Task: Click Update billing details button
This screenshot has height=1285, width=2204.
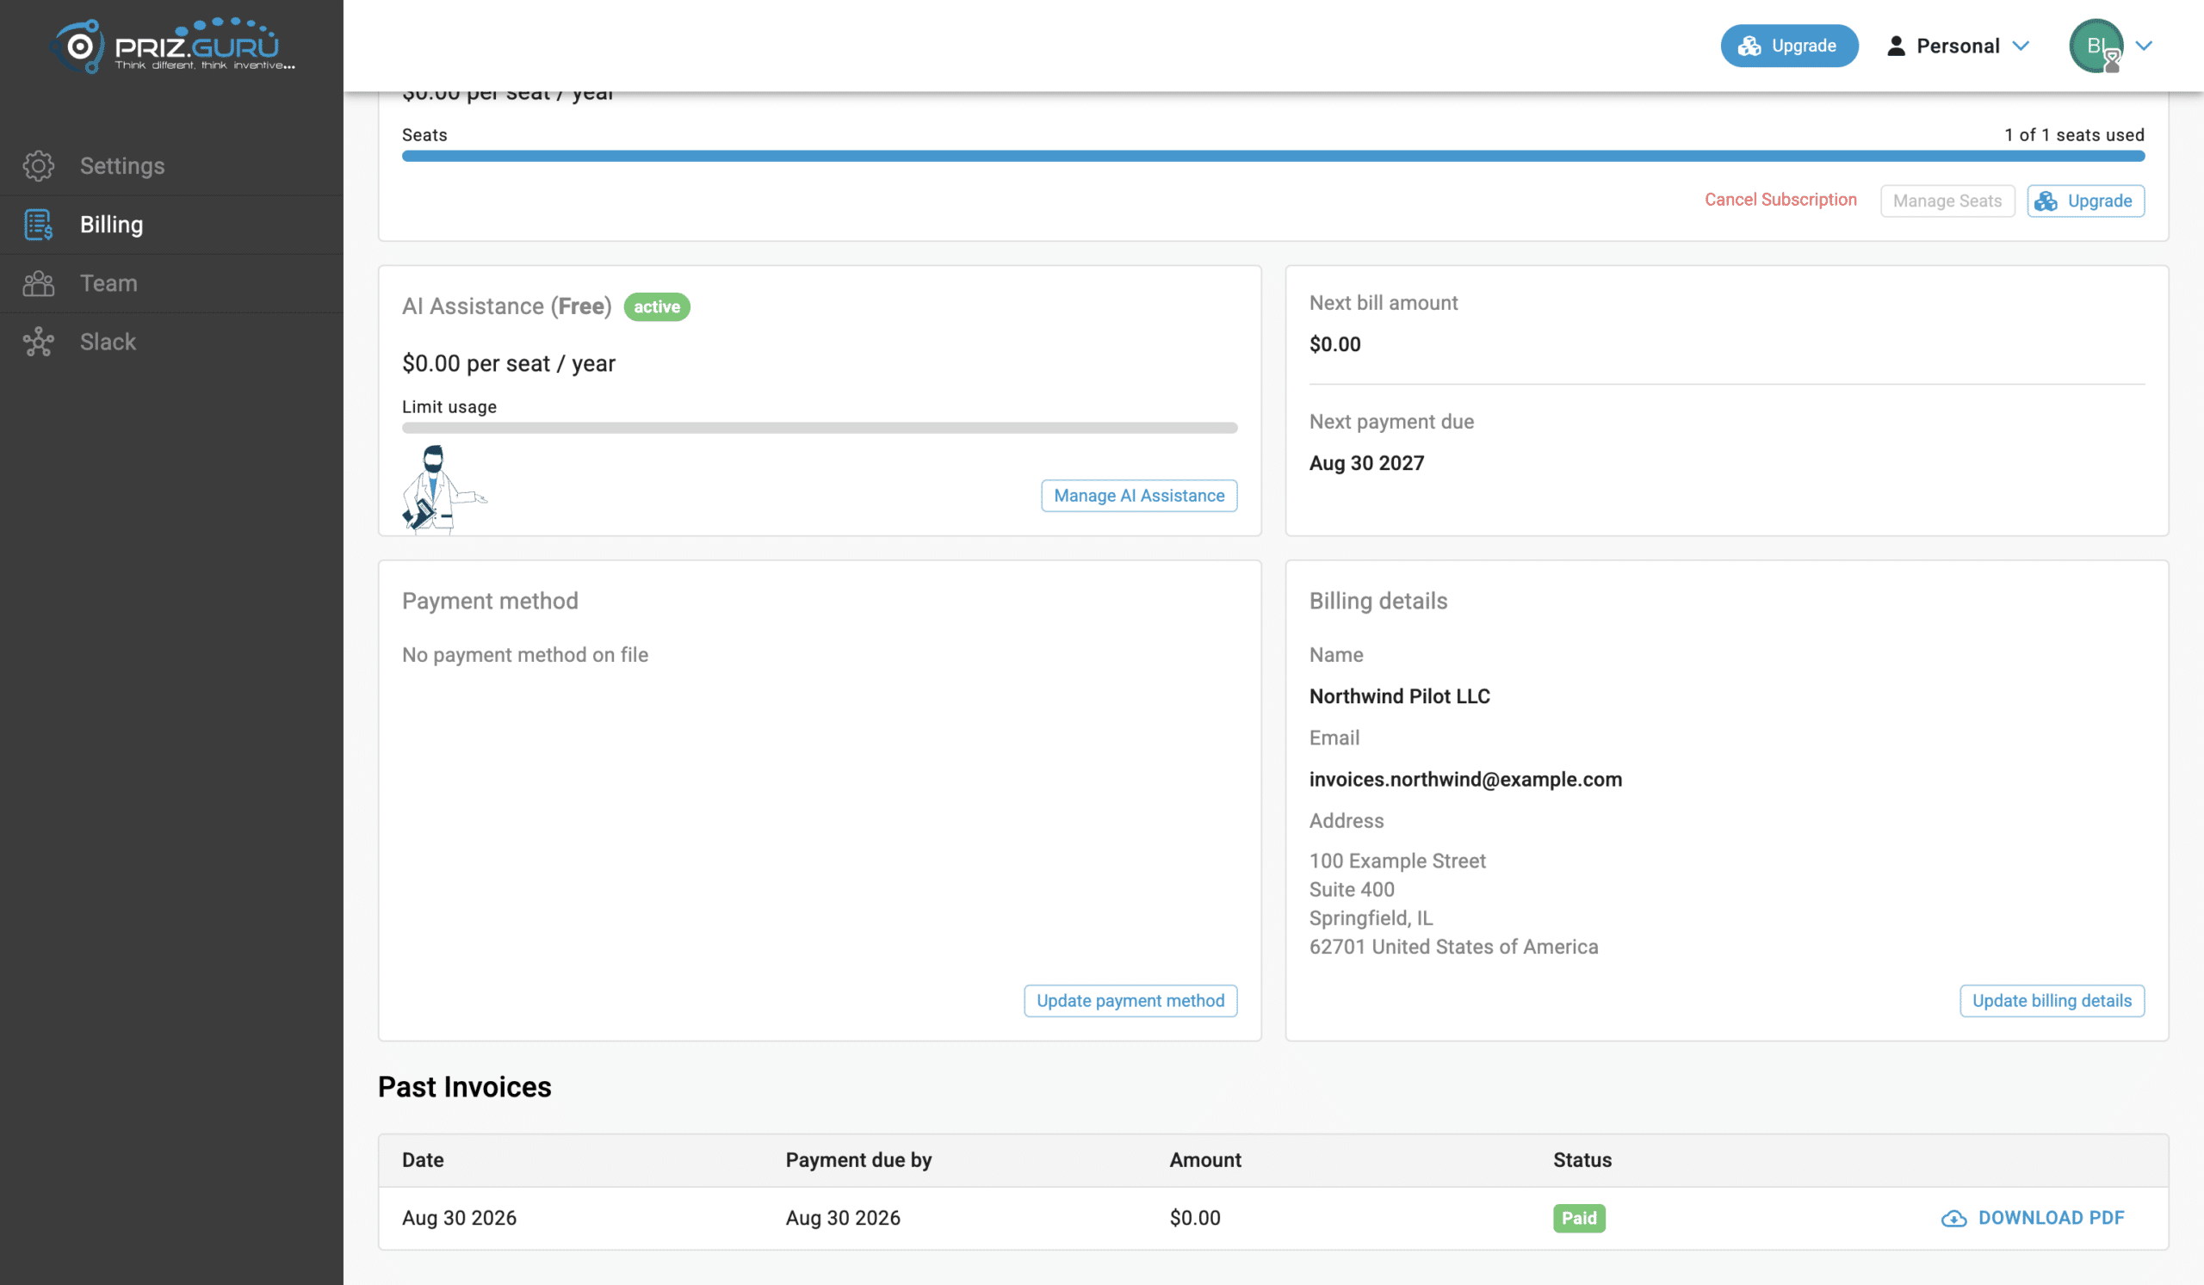Action: point(2052,1001)
